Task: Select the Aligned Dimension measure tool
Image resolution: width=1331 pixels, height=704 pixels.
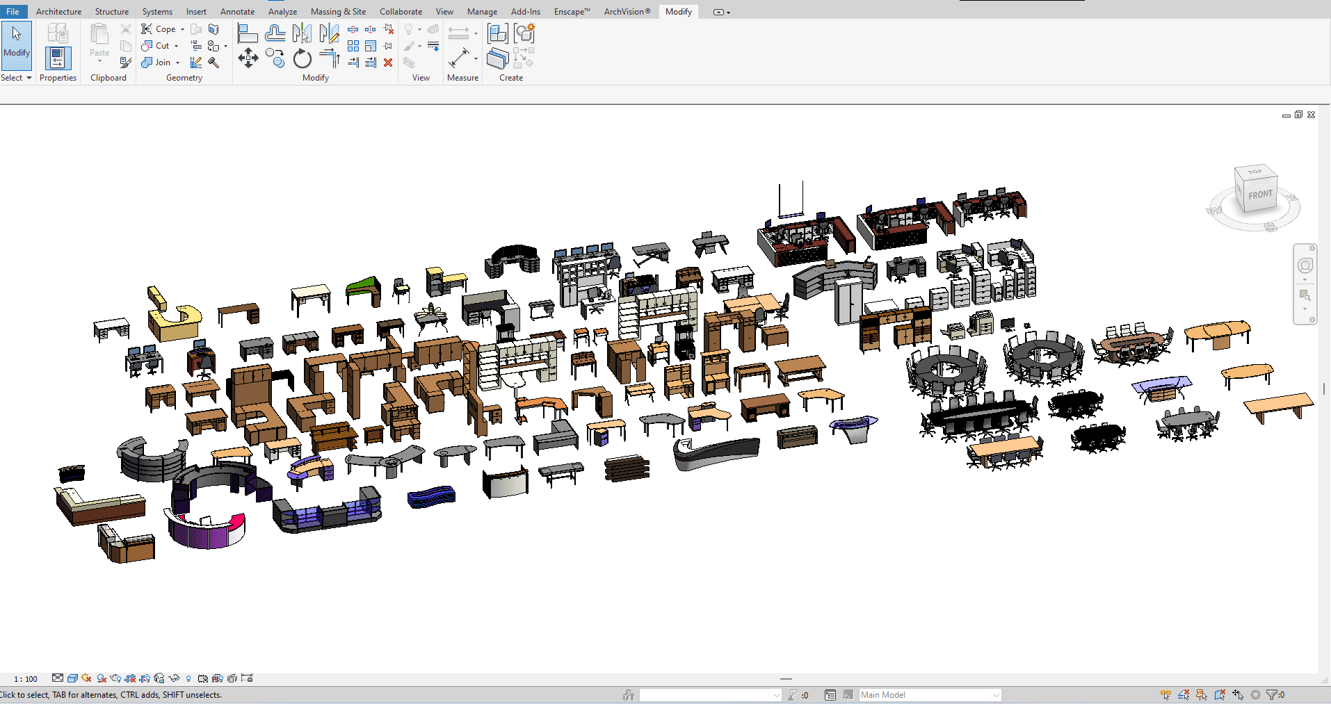Action: pos(458,58)
